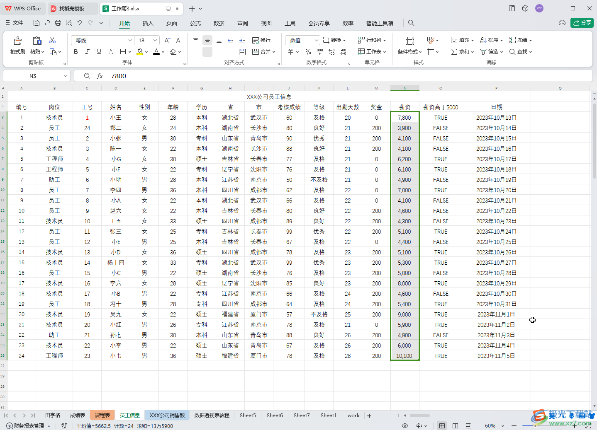Click the fx insert function icon

coord(100,76)
